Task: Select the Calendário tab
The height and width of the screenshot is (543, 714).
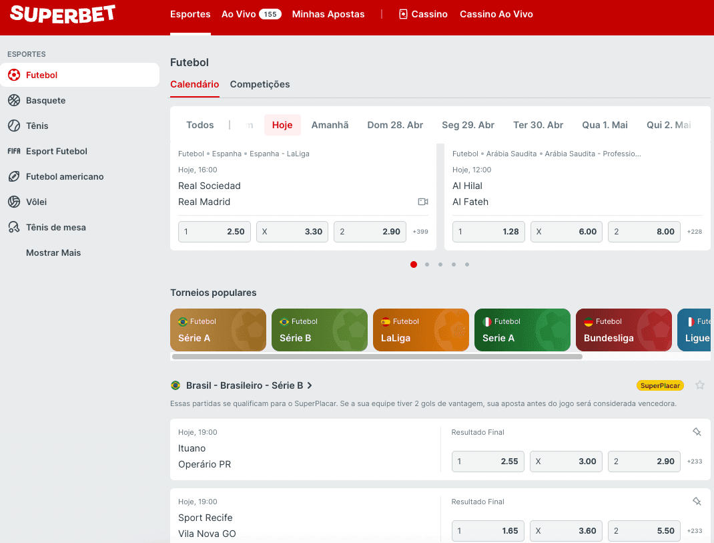Action: pyautogui.click(x=194, y=84)
